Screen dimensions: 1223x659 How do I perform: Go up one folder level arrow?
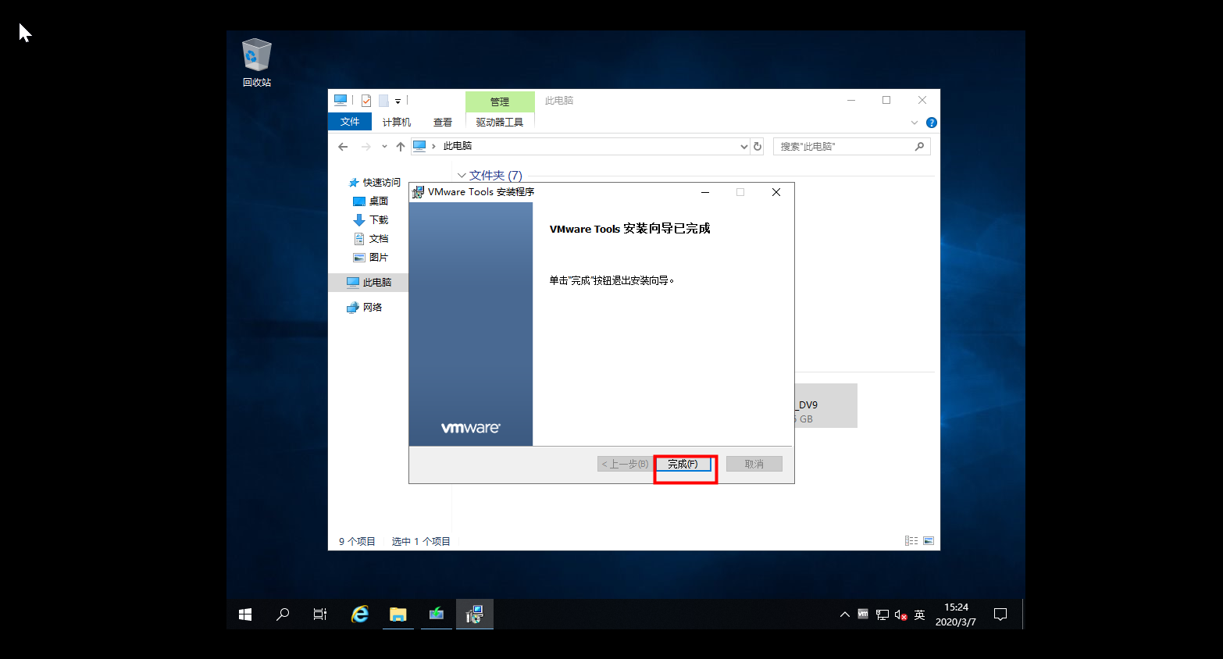click(400, 147)
